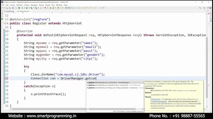Select the highlighted Java perspective icon
This screenshot has height=119, width=213.
(x=210, y=8)
